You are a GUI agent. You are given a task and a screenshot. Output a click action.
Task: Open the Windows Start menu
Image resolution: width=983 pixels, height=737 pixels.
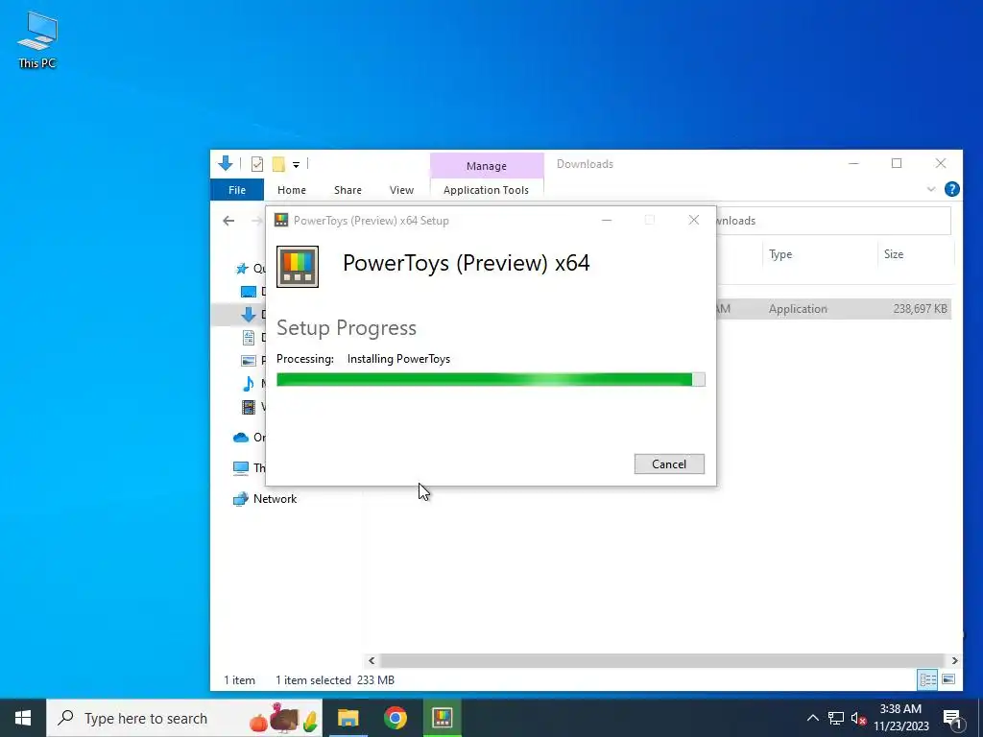[x=23, y=718]
